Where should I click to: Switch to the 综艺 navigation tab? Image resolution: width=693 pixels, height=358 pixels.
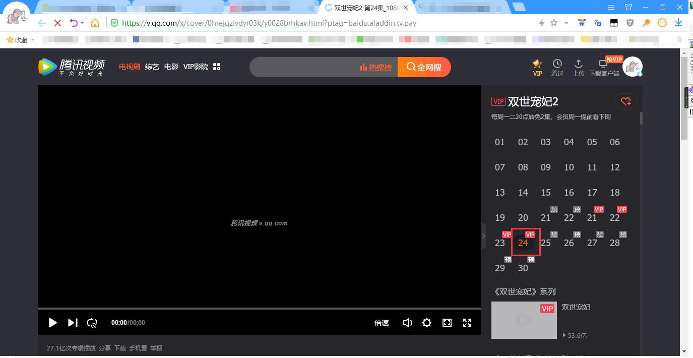(x=152, y=66)
